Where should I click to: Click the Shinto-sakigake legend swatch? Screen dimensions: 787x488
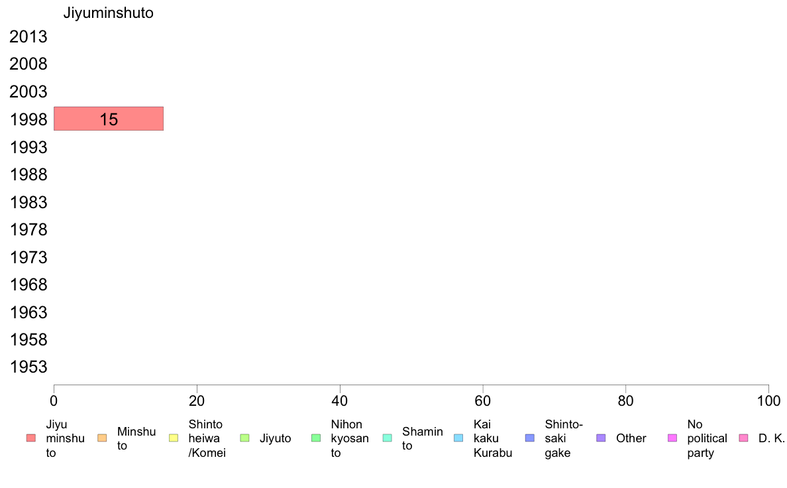pyautogui.click(x=530, y=438)
